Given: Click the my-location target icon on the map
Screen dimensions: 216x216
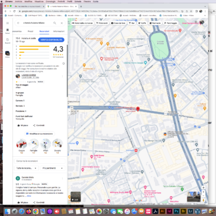Looking at the screenshot, I should [x=204, y=187].
